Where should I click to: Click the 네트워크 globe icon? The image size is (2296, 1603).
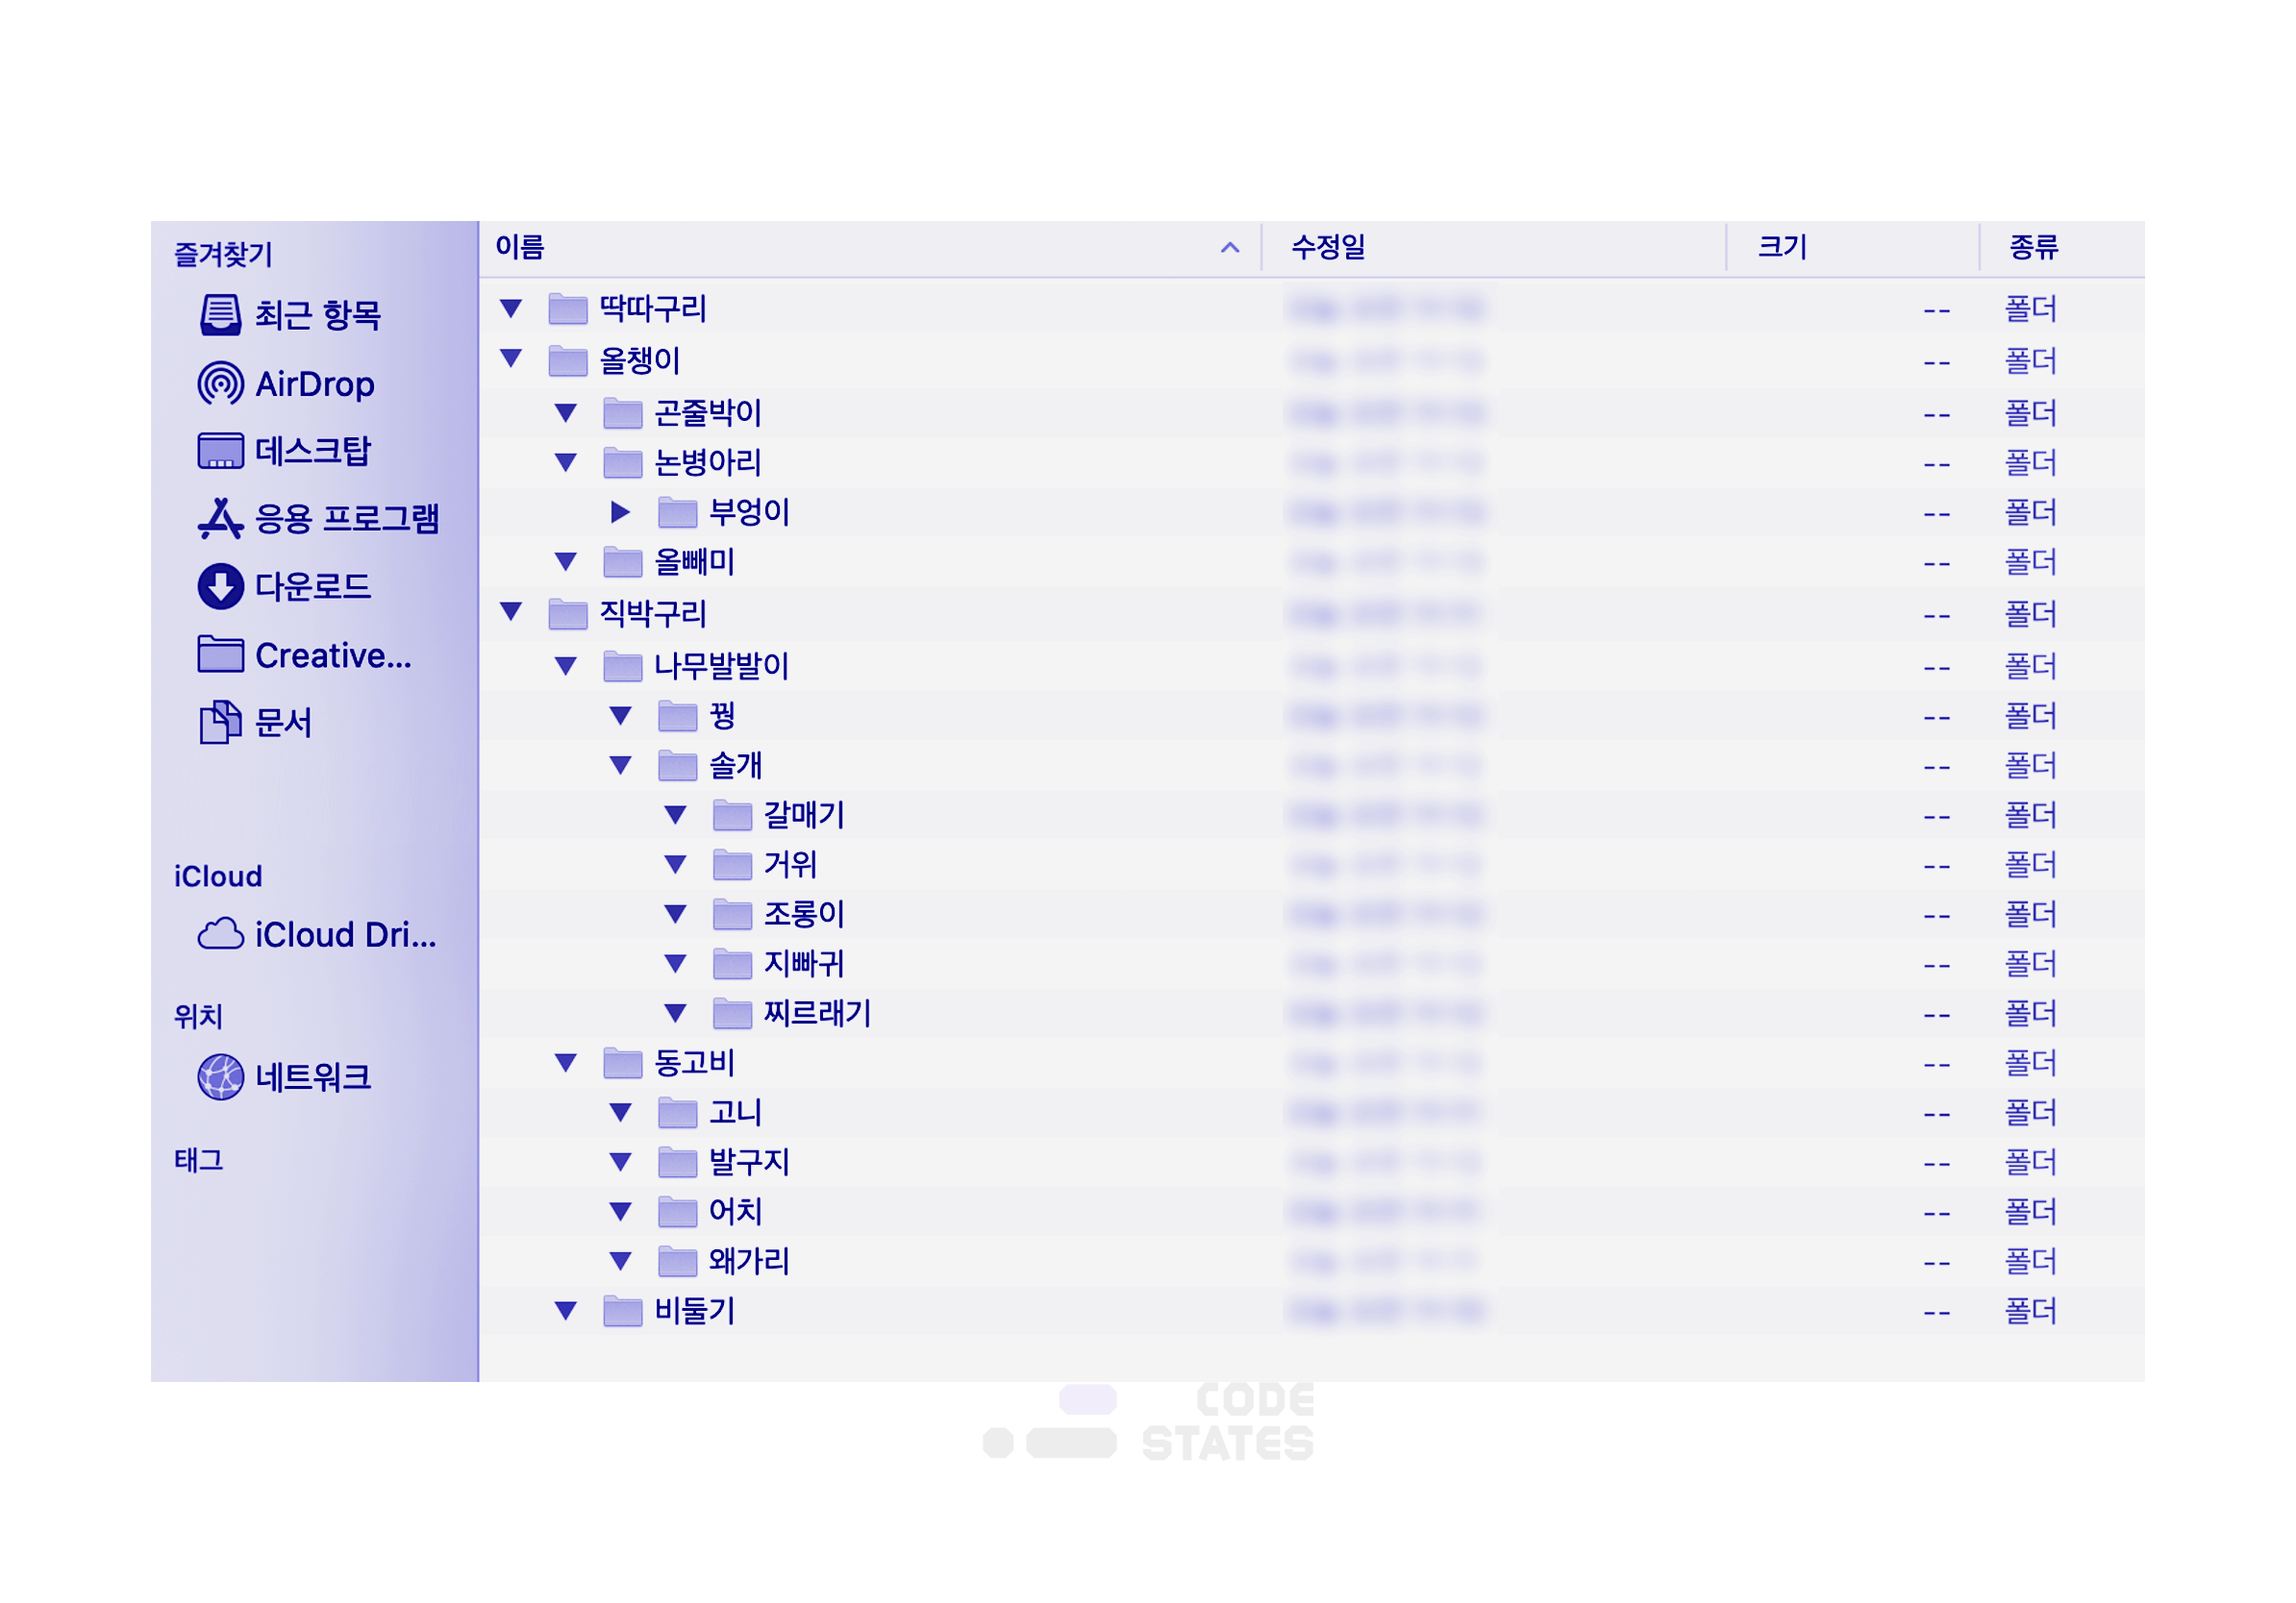point(220,1077)
